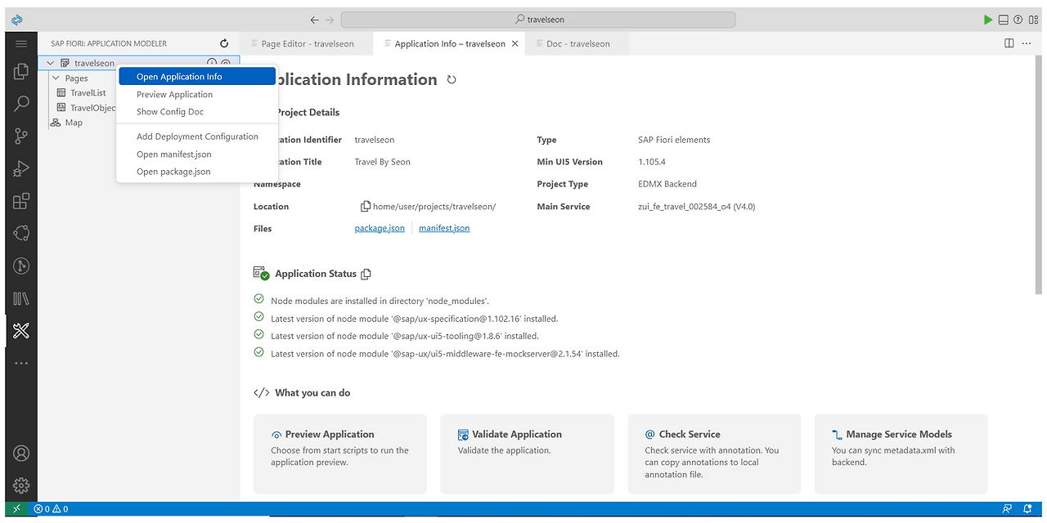Click the 'EDMX Backend' project type value
Viewport: 1047px width, 523px height.
coord(667,185)
